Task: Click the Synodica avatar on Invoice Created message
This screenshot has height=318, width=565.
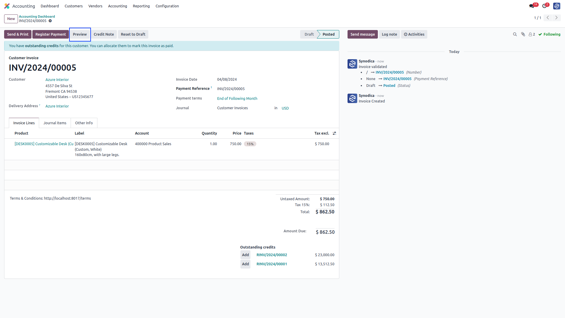Action: pos(352,98)
